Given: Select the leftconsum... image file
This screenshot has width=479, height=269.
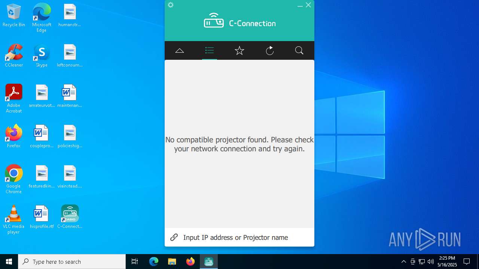Looking at the screenshot, I should coord(70,56).
